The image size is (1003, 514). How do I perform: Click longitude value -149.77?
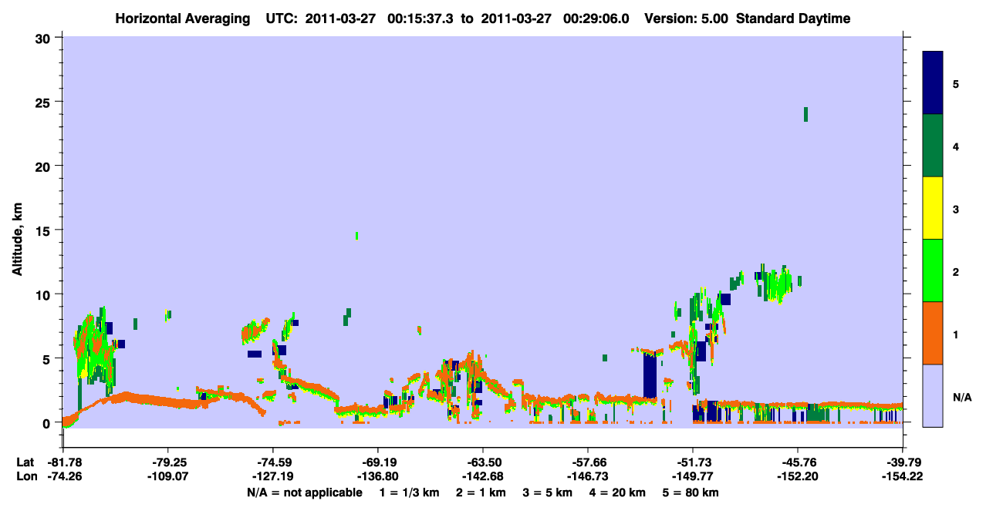(x=693, y=476)
